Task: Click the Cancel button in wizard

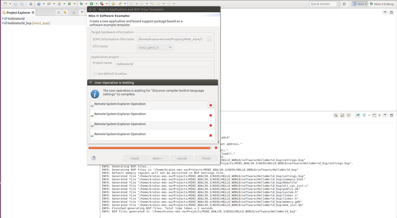Action: coord(182,158)
